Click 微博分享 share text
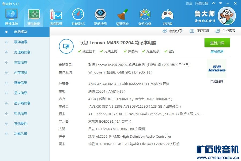The height and width of the screenshot is (161, 241). [x=176, y=31]
